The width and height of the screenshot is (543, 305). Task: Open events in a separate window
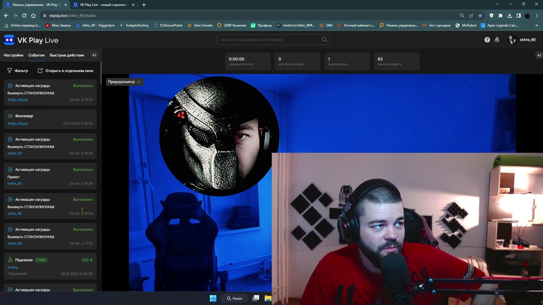65,71
